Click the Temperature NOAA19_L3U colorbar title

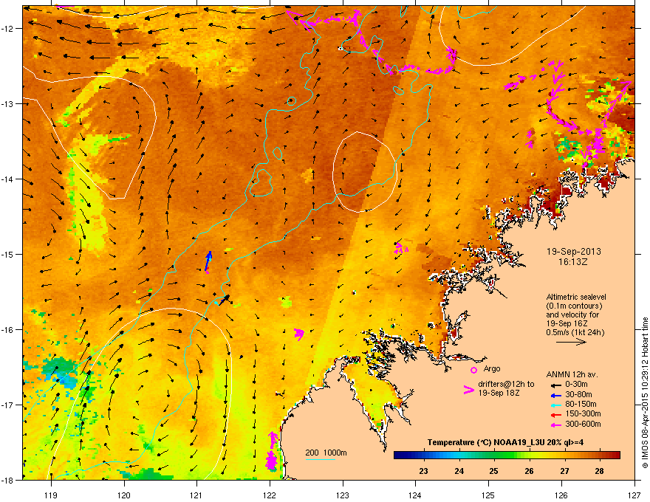505,442
